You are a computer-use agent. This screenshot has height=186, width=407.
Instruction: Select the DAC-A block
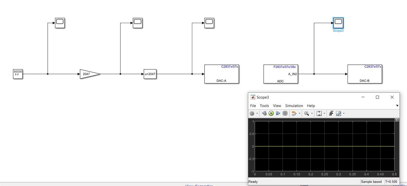[221, 74]
